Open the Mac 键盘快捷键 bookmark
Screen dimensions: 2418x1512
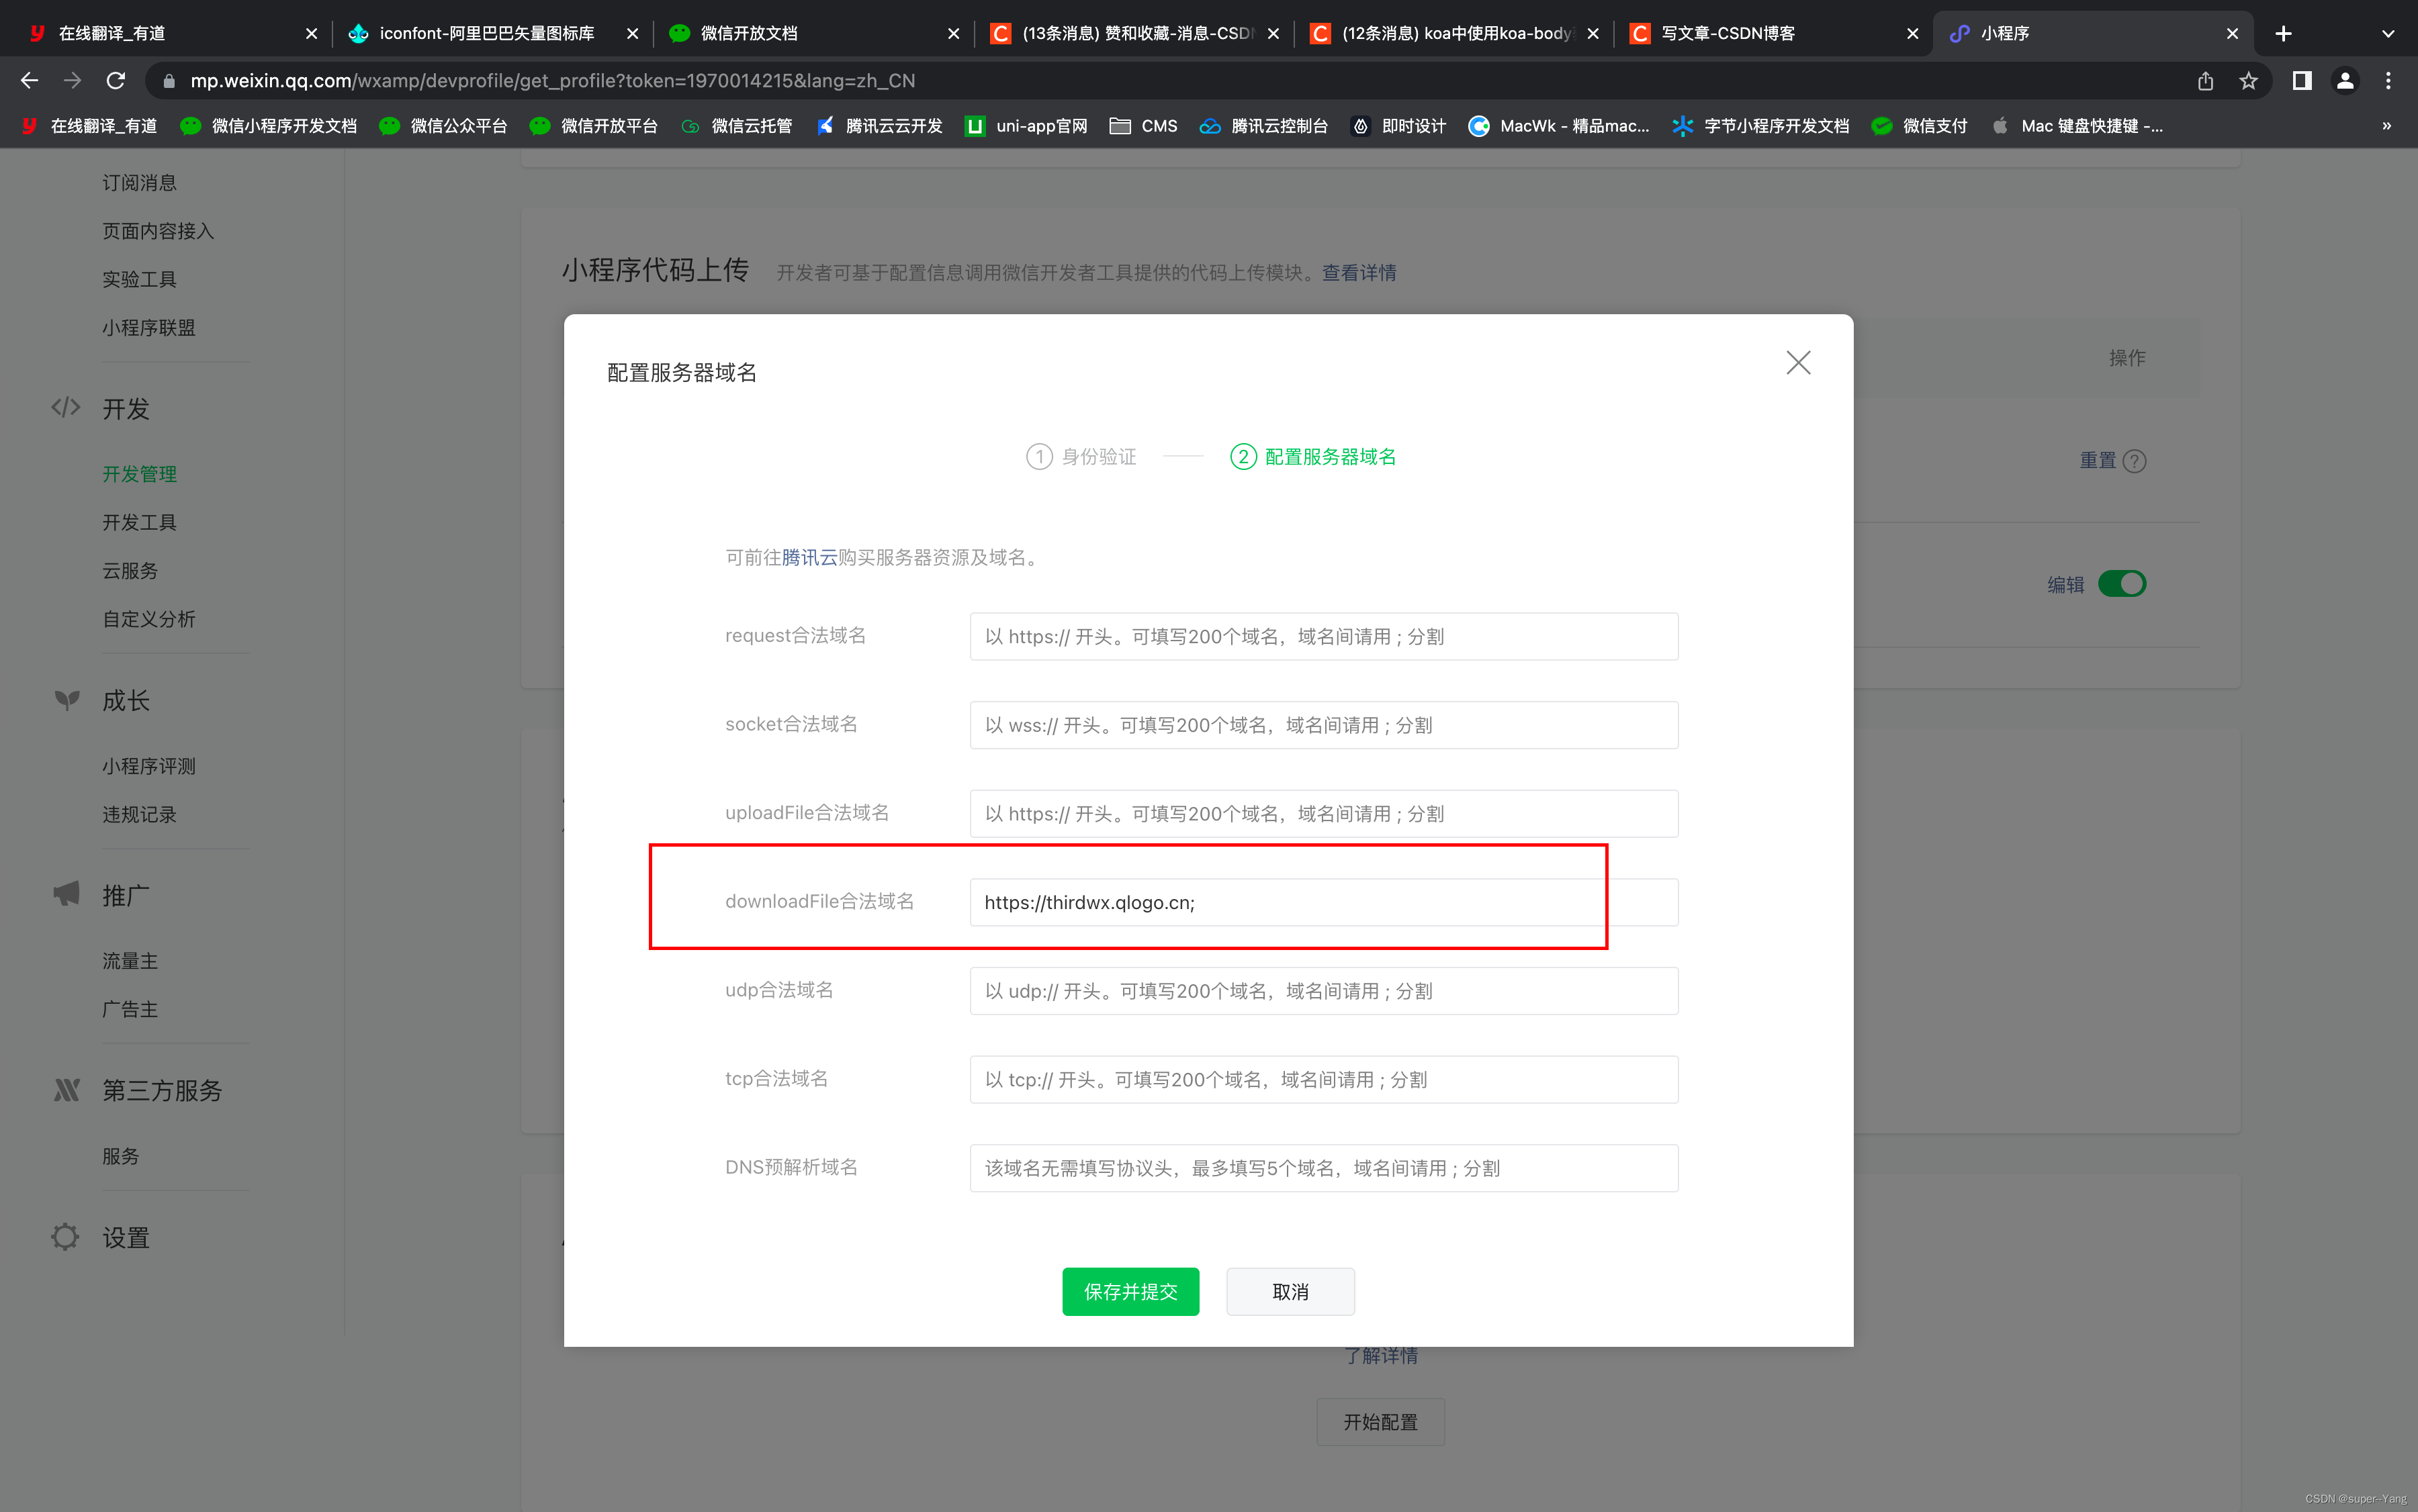coord(2078,126)
